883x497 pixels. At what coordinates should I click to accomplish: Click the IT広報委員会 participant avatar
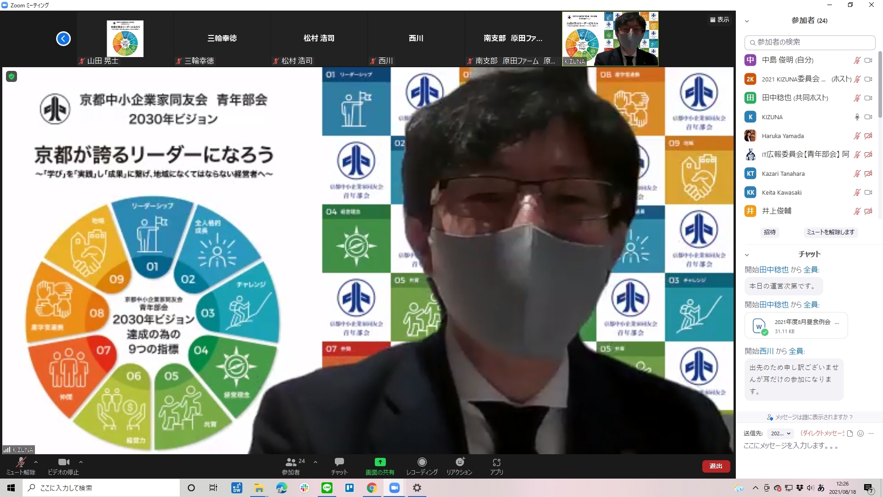click(750, 155)
